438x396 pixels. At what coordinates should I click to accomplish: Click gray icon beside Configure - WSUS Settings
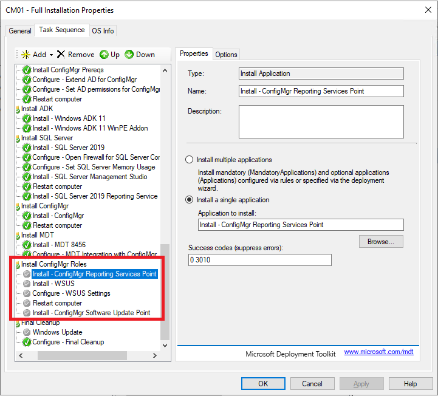[27, 293]
